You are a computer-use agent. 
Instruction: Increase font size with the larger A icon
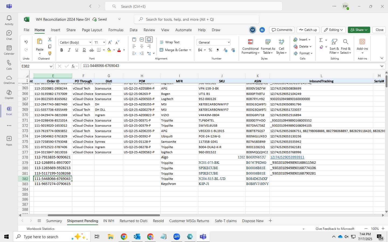[x=110, y=42]
